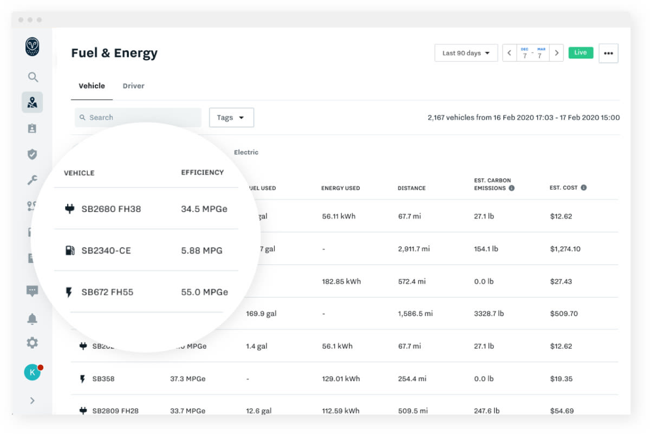The height and width of the screenshot is (434, 650).
Task: Sort by the Est. Cost column header
Action: tap(563, 187)
